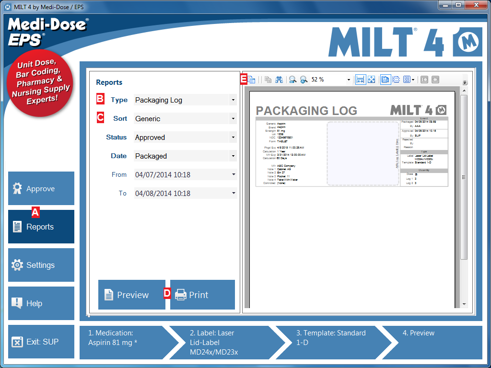Screen dimensions: 491x368
Task: Expand the multiple pages dropdown arrow
Action: point(413,80)
